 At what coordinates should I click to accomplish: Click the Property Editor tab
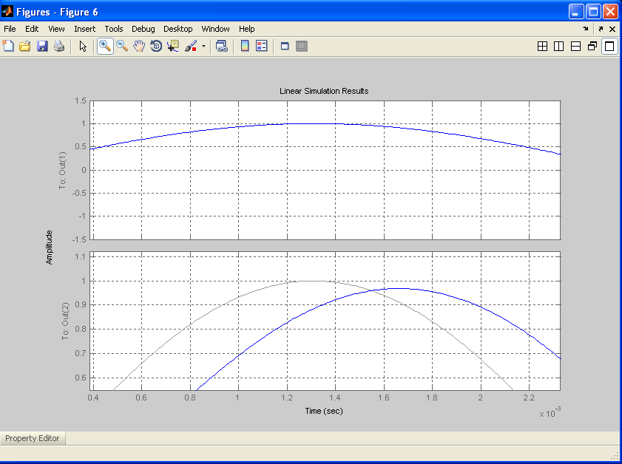(x=32, y=438)
